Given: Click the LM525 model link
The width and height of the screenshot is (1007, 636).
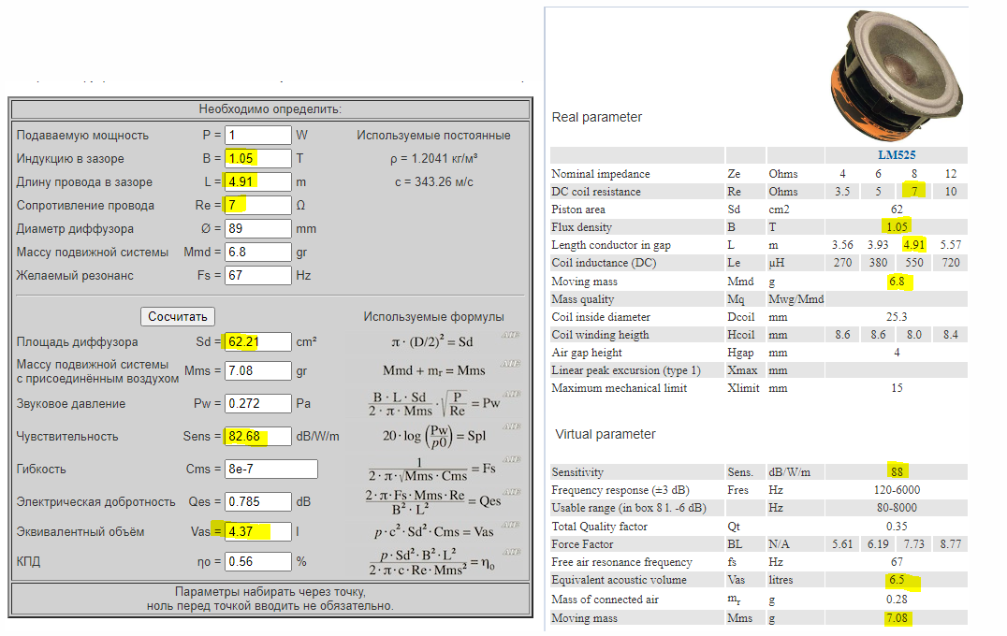Looking at the screenshot, I should [x=897, y=154].
